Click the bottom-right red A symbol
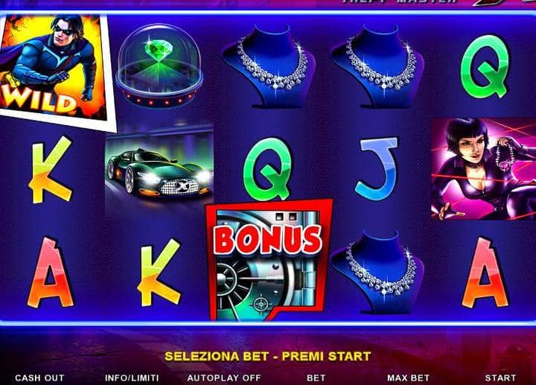The height and width of the screenshot is (385, 536). 485,273
